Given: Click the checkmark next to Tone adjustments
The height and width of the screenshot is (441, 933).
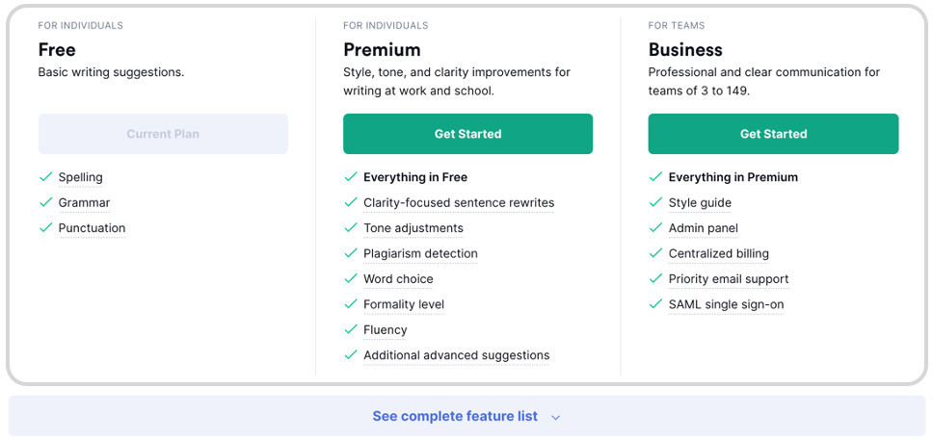Looking at the screenshot, I should tap(351, 227).
